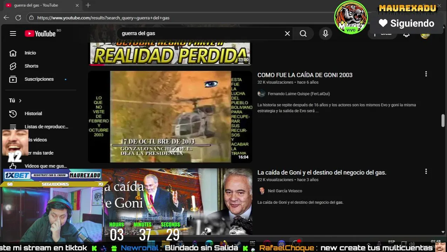This screenshot has height=252, width=447.
Task: Click Neil García Velasco channel avatar
Action: point(262,191)
